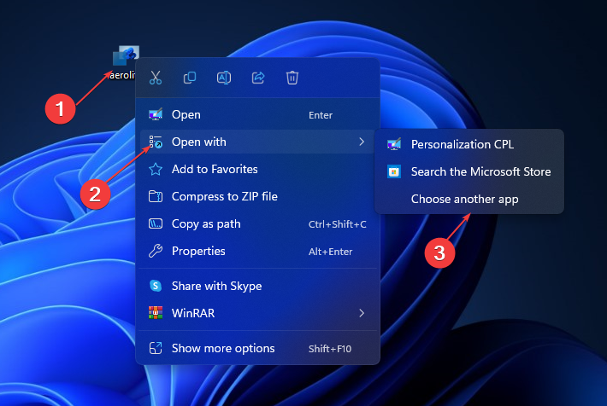The height and width of the screenshot is (406, 607).
Task: Select Personalization CPL in submenu
Action: click(x=469, y=144)
